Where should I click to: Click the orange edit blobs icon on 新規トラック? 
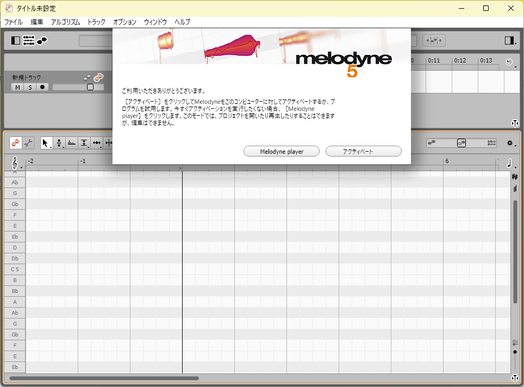(98, 78)
